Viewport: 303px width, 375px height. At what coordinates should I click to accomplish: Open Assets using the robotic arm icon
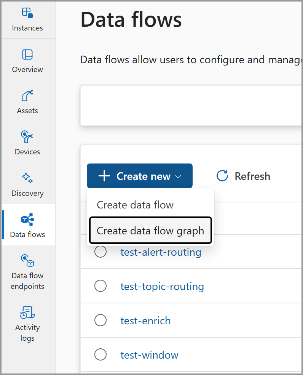(27, 96)
